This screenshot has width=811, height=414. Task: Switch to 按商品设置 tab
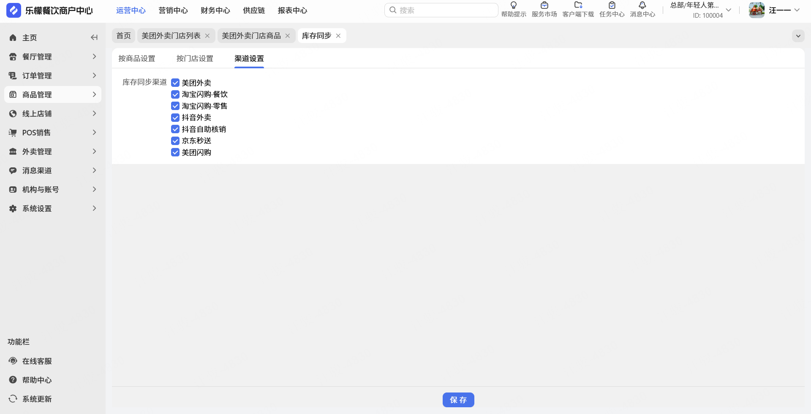pyautogui.click(x=137, y=59)
